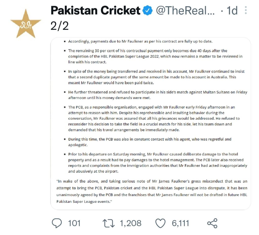Select the "Accordingly, payments due" bullet line
Image resolution: width=259 pixels, height=235 pixels.
[140, 41]
